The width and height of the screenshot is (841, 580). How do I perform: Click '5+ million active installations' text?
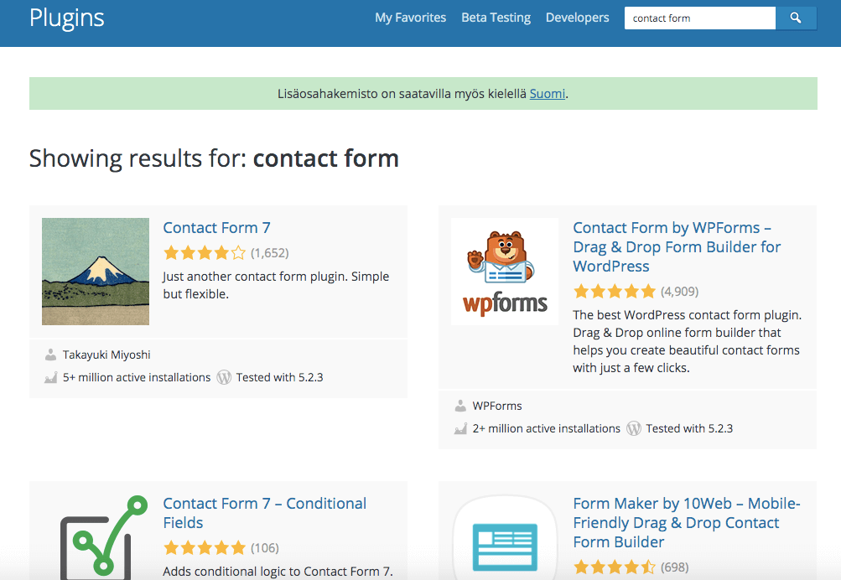click(x=137, y=377)
